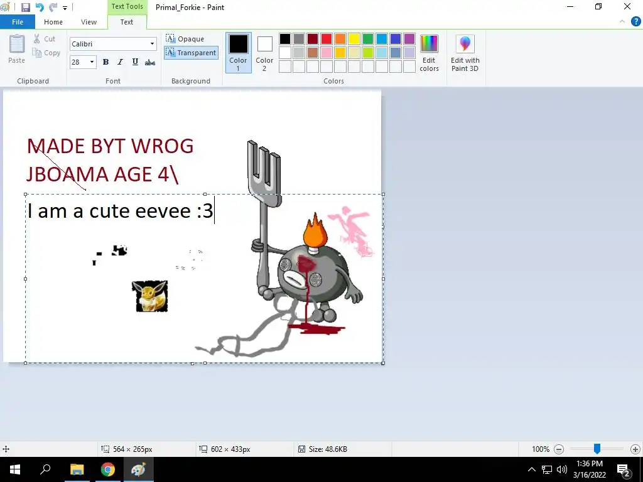Select Color 2 background box
This screenshot has width=643, height=482.
pyautogui.click(x=264, y=53)
